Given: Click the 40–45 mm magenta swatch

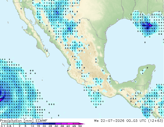Looking at the screenshot, I should tap(70, 124).
